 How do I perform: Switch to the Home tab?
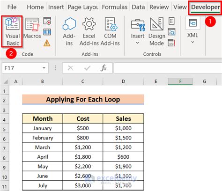coord(35,7)
